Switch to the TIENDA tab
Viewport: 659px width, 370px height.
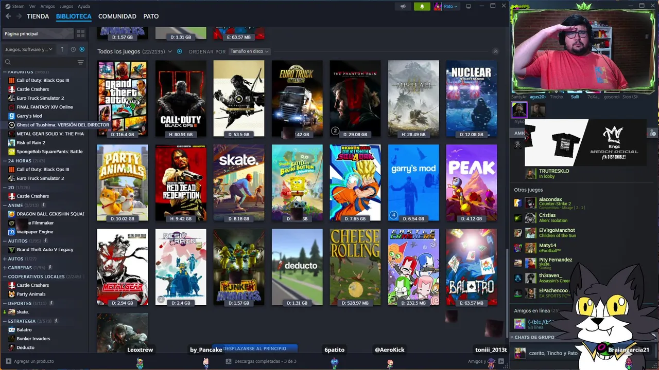point(38,16)
